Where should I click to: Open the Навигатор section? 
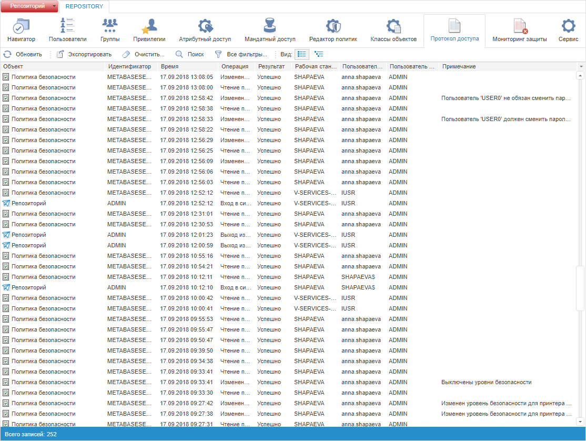(21, 30)
